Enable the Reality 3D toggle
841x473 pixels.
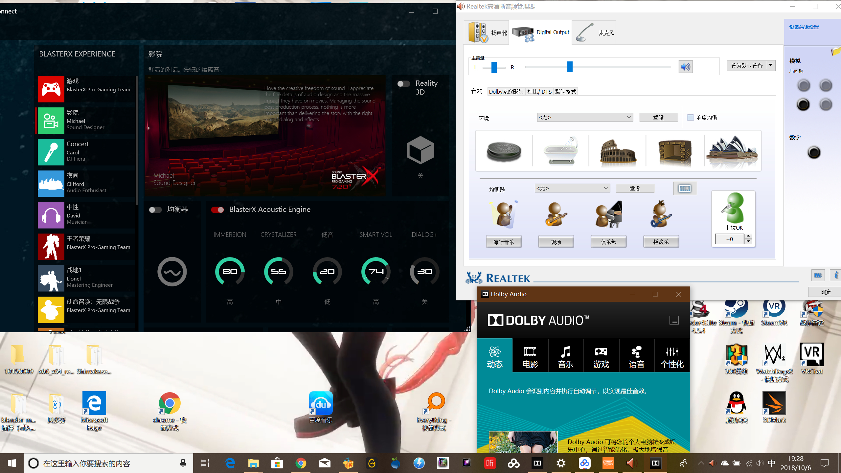pos(403,84)
